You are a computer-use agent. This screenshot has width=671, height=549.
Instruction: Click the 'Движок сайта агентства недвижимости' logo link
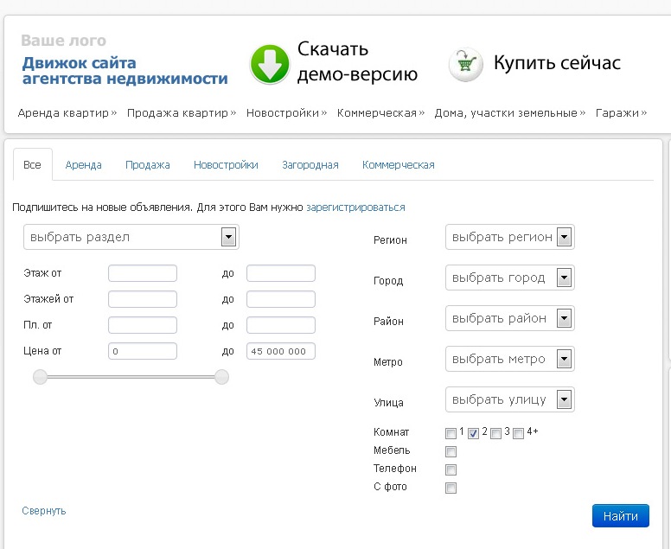[125, 71]
